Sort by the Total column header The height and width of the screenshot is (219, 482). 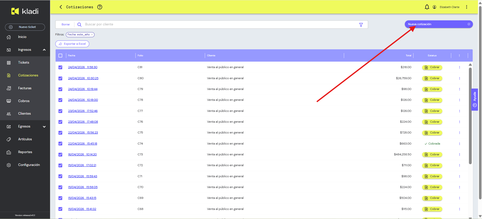408,56
